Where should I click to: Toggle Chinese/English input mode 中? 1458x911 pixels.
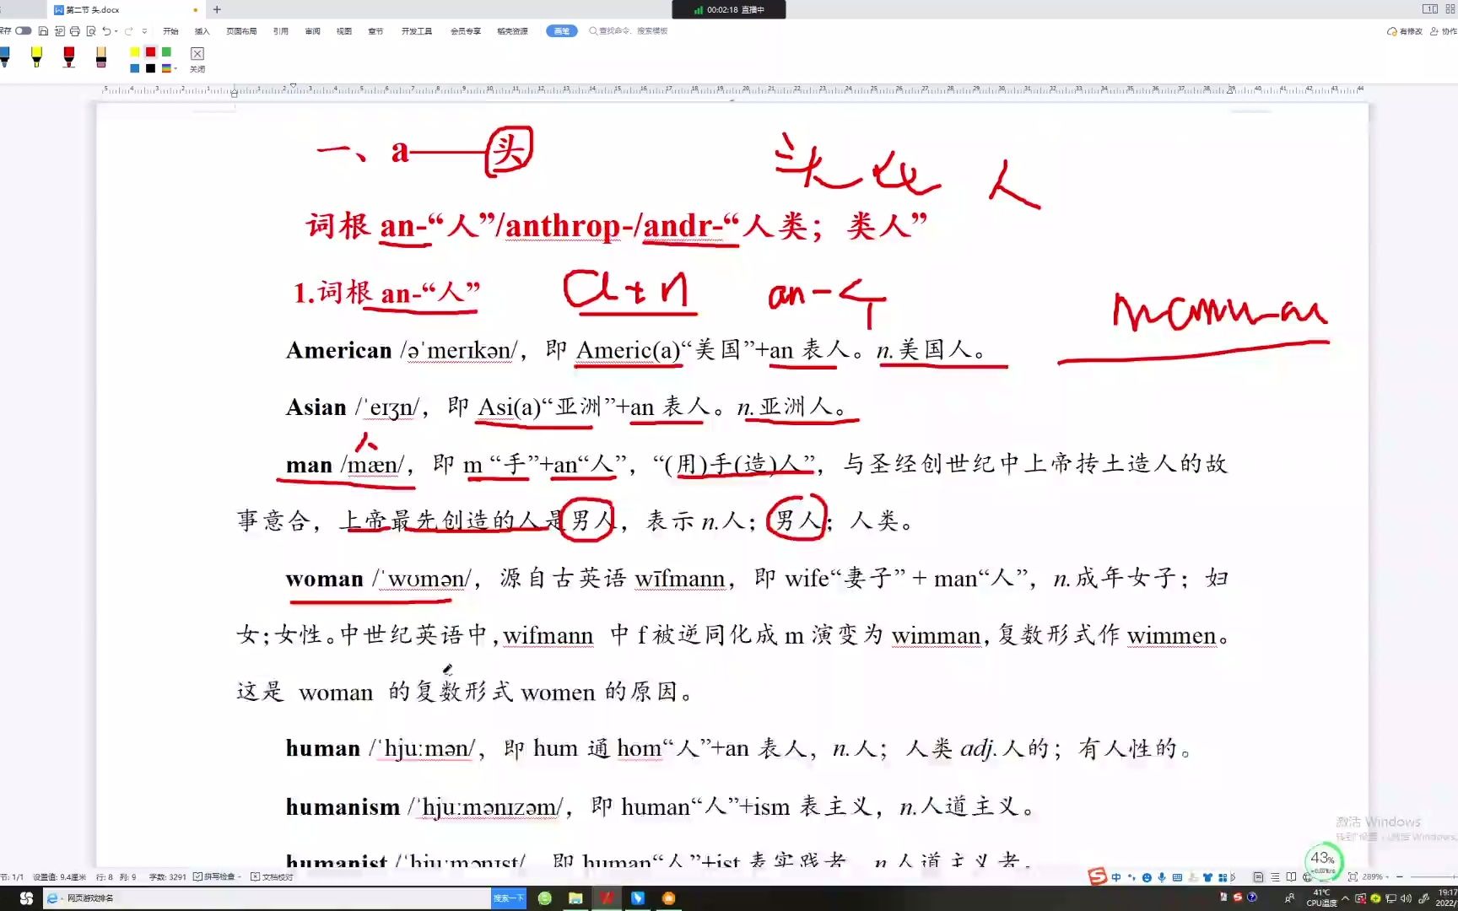coord(1116,877)
